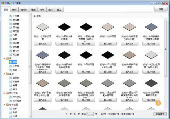Click the orange plus add icon
The width and height of the screenshot is (170, 119).
(x=158, y=103)
